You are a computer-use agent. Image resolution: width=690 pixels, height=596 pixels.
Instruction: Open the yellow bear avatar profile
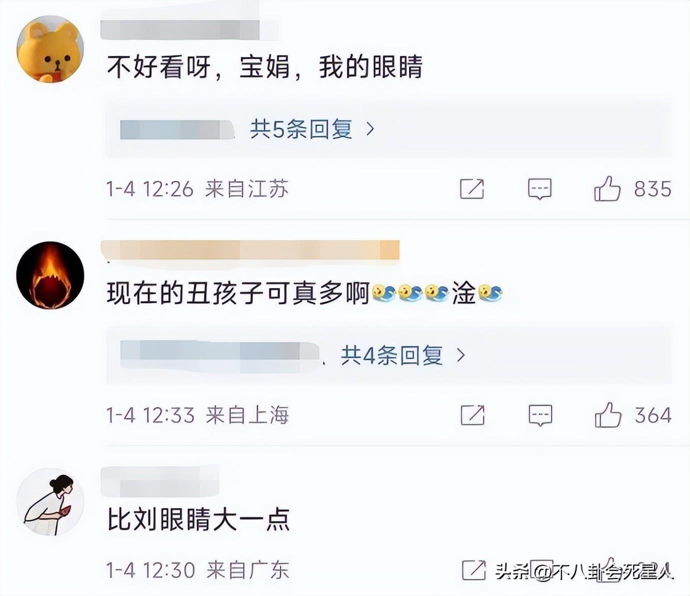(50, 49)
